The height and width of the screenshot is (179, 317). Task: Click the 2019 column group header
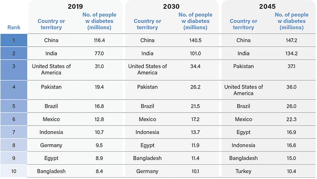(x=75, y=6)
